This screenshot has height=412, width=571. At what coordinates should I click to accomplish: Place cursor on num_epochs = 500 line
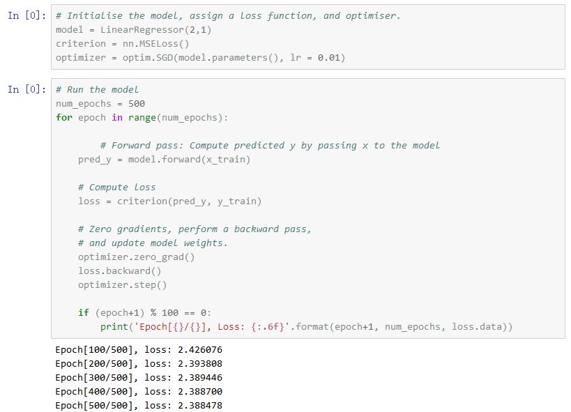coord(100,103)
